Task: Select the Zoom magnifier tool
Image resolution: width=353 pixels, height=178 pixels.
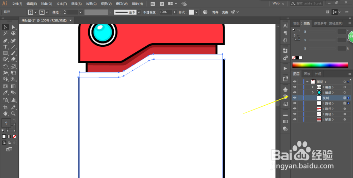Action: point(13,113)
